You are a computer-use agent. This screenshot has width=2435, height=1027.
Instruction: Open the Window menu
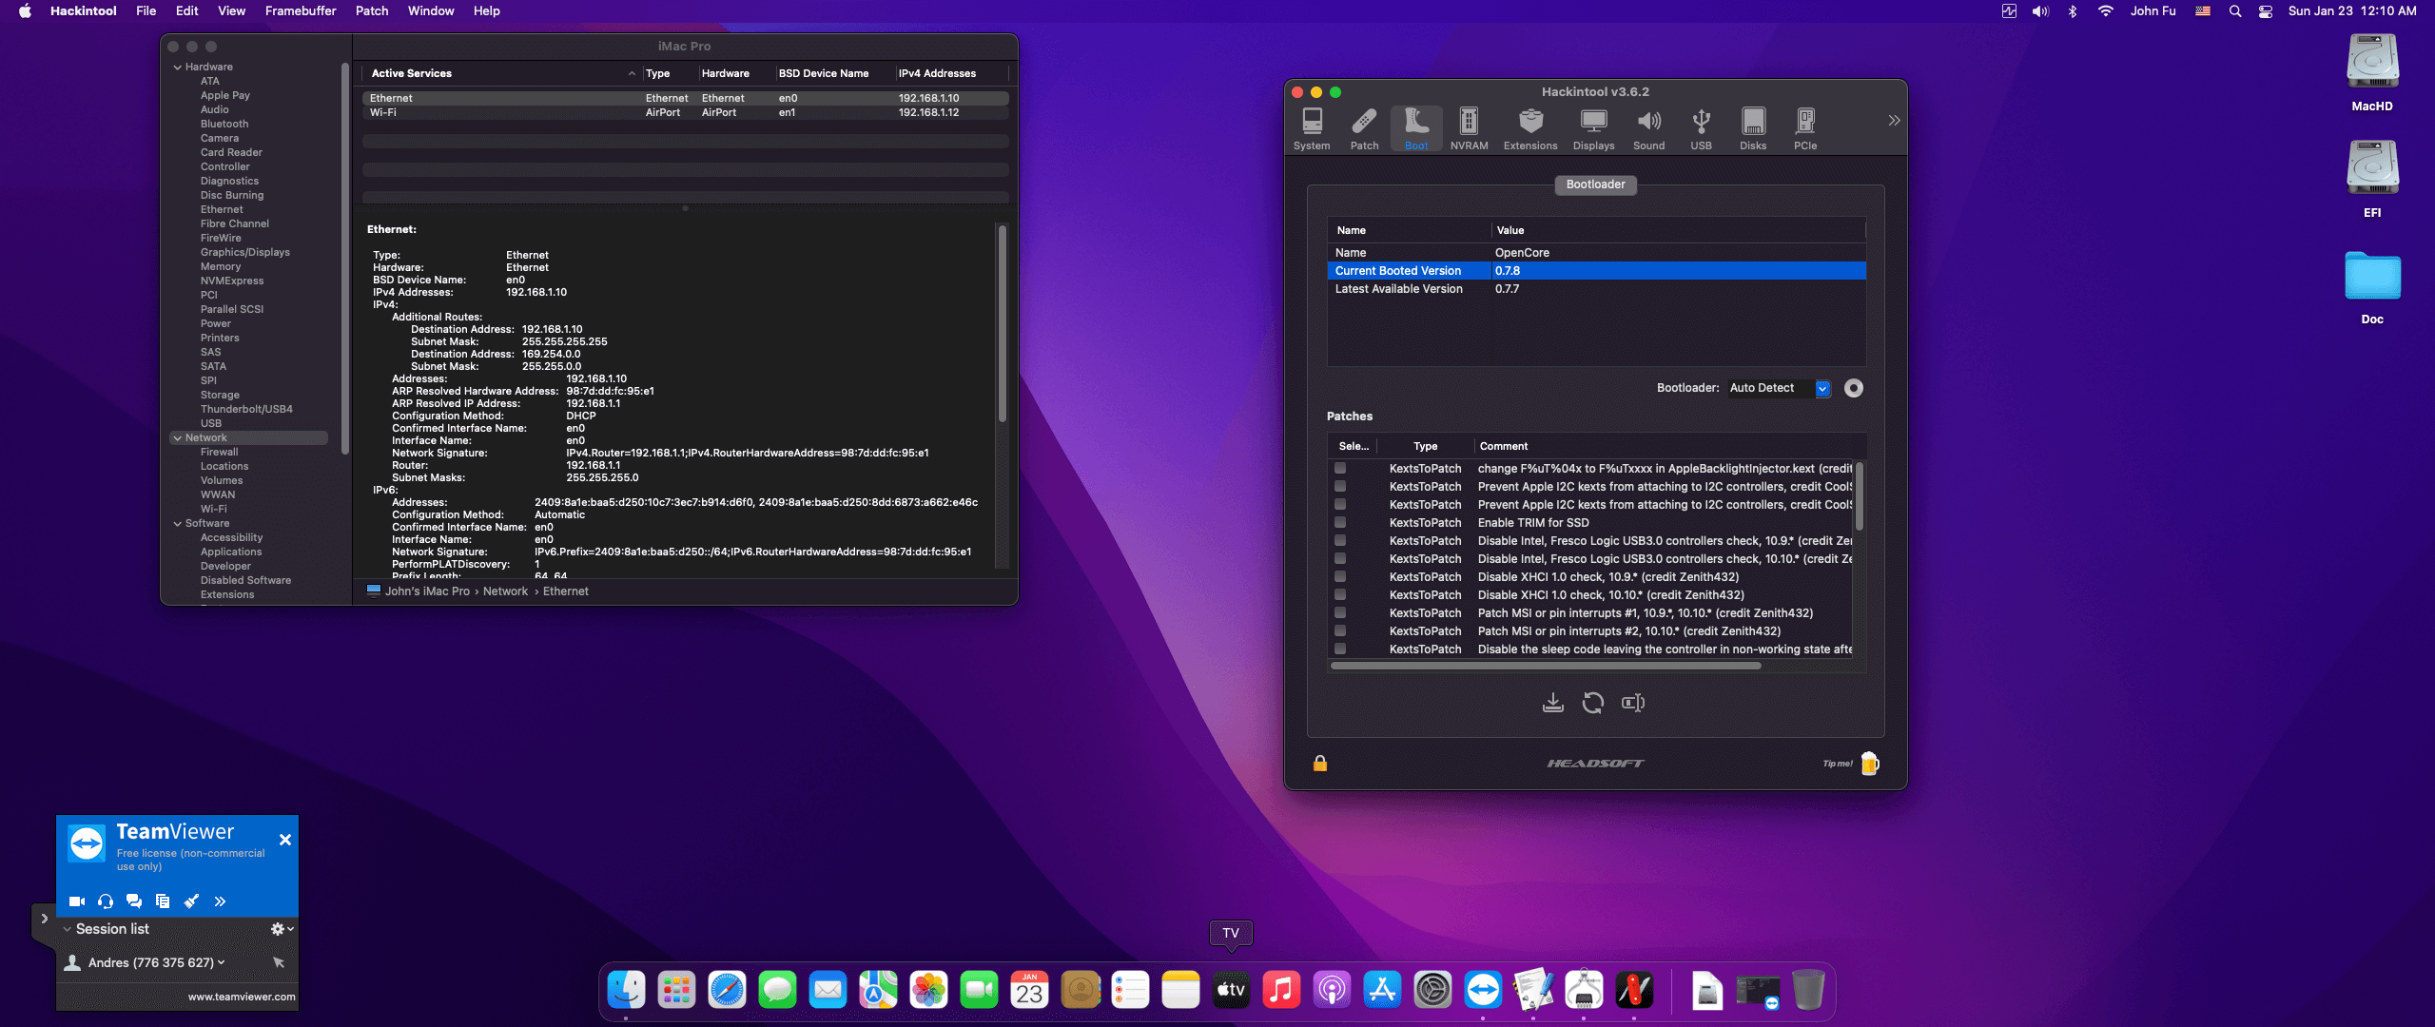pyautogui.click(x=431, y=11)
